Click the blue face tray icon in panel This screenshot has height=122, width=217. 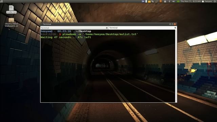143,1
